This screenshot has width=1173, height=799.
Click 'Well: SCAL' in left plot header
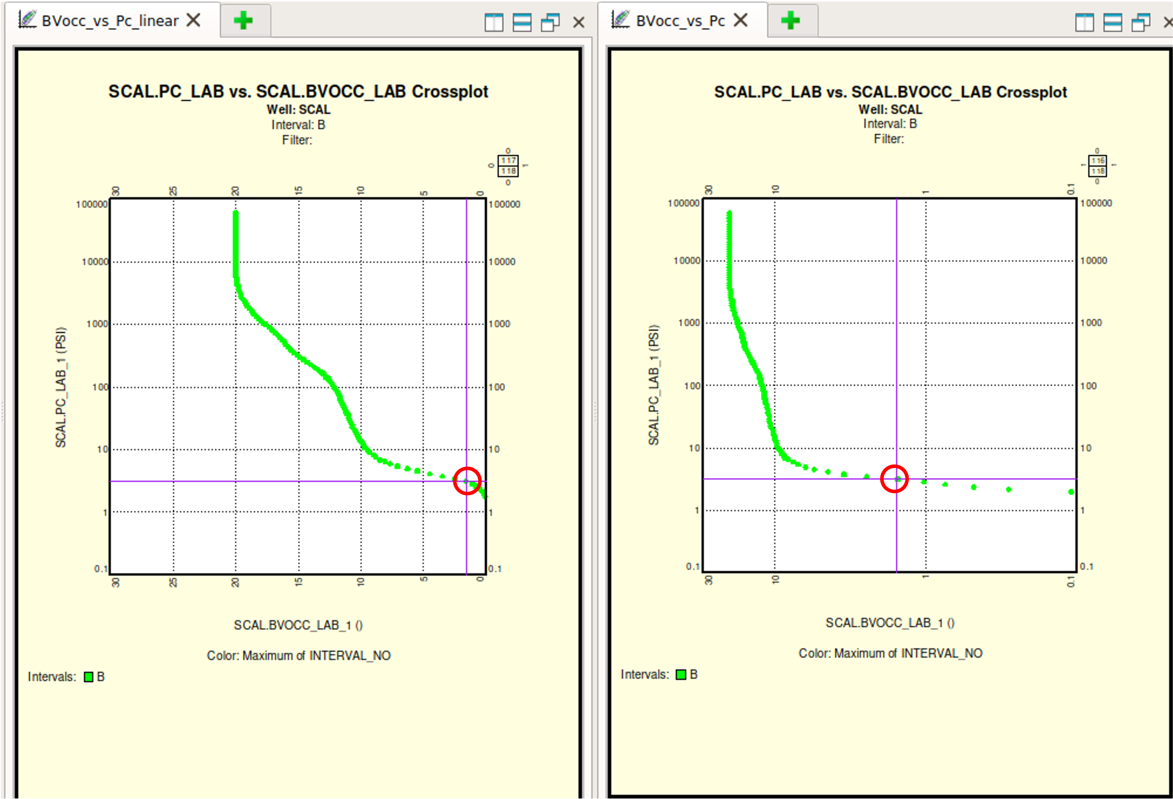click(x=298, y=109)
